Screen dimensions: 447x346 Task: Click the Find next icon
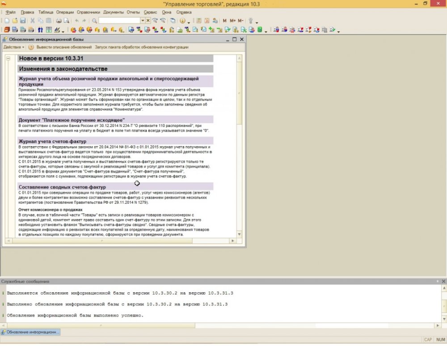(155, 21)
